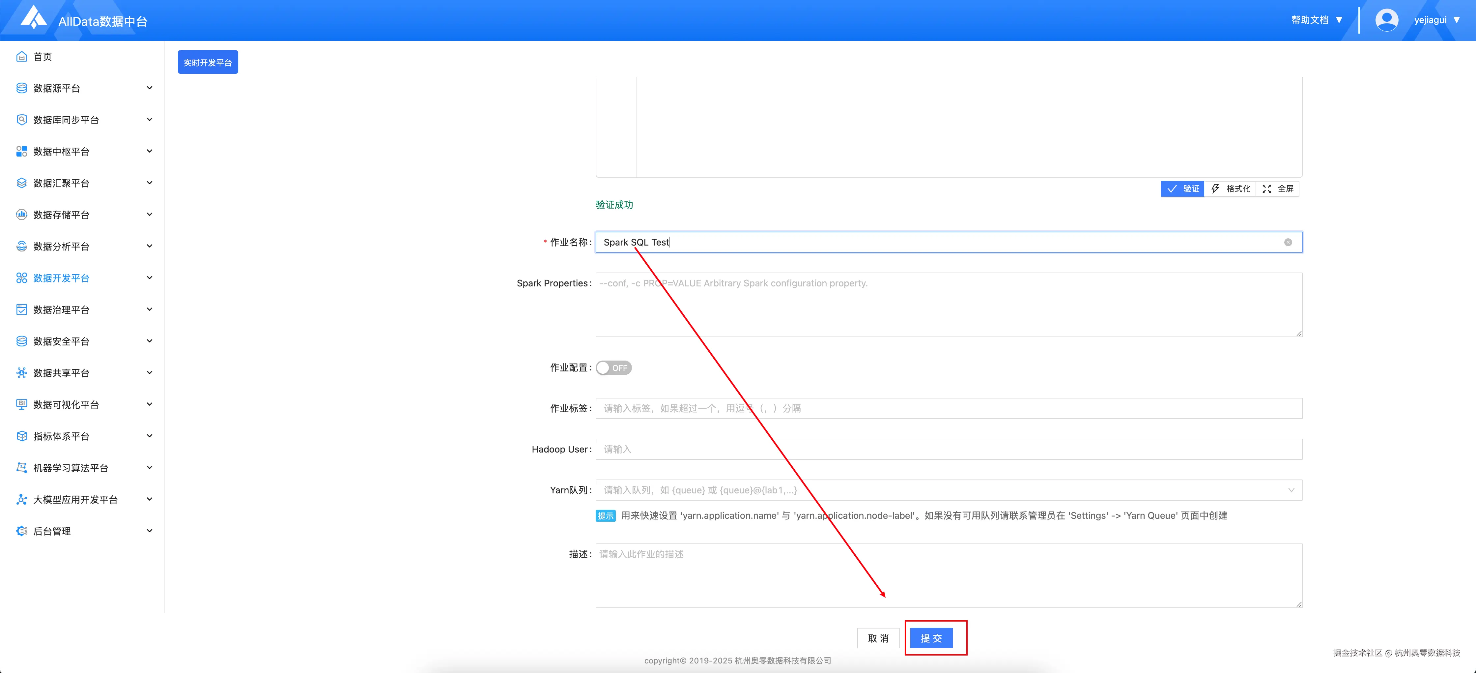
Task: Click the user avatar icon
Action: tap(1386, 20)
